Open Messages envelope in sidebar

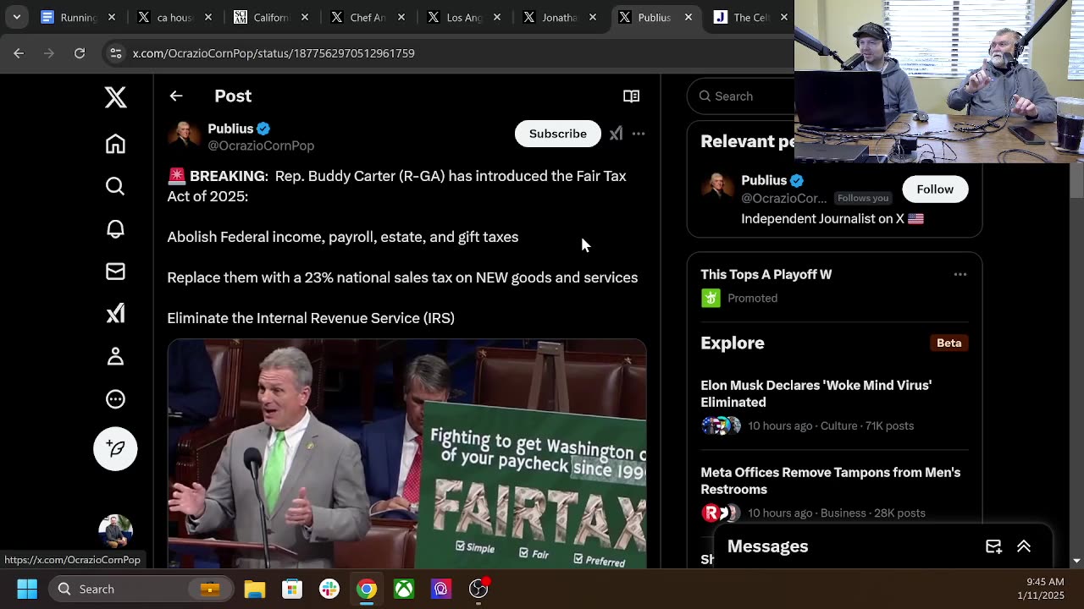[115, 272]
